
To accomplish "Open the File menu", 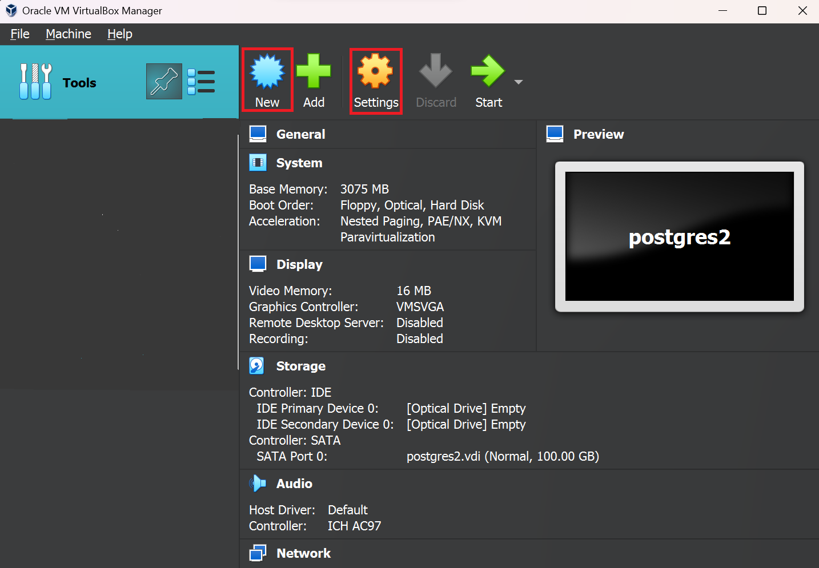I will click(x=20, y=34).
